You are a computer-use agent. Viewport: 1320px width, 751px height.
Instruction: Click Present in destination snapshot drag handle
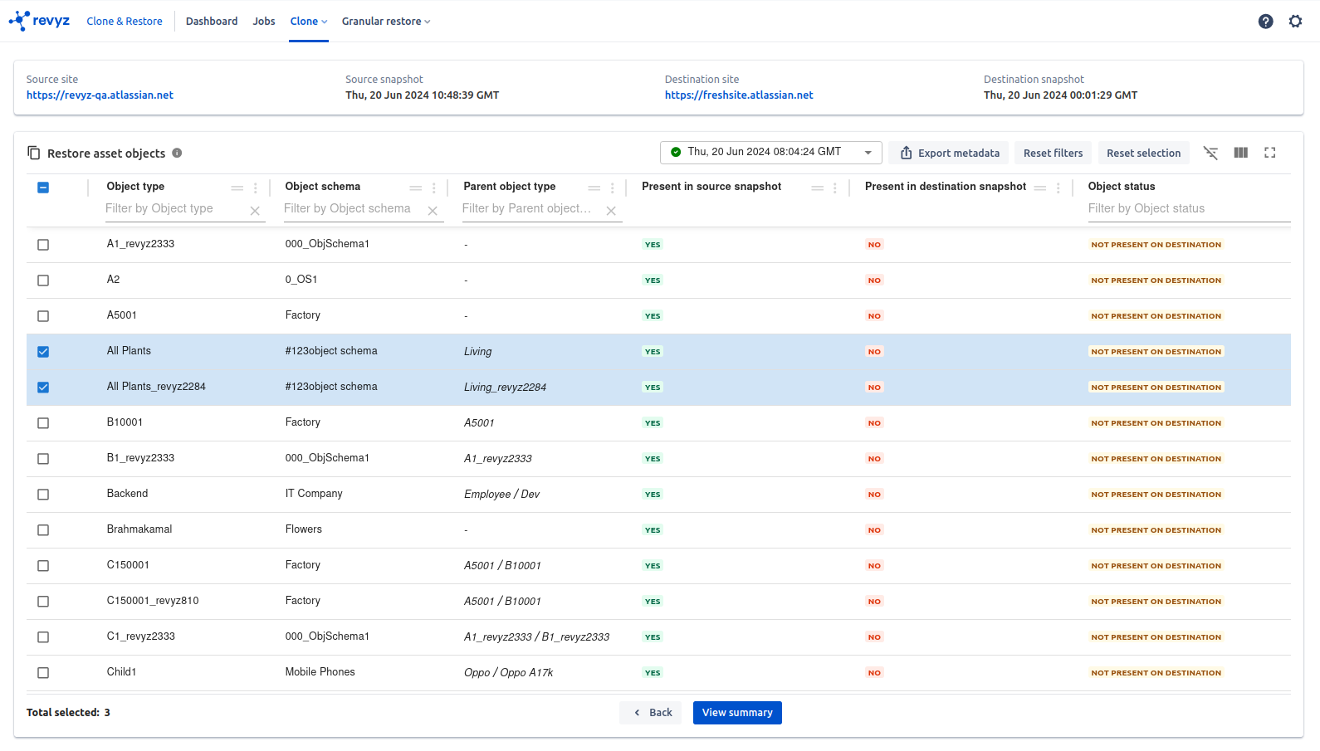(x=1040, y=188)
